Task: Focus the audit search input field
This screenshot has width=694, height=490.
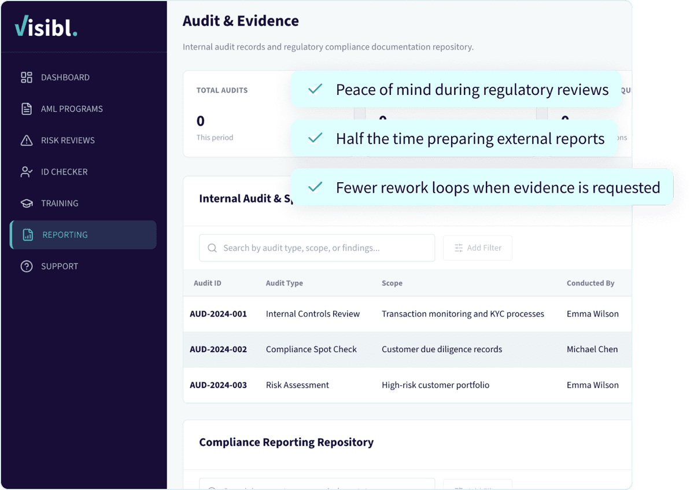Action: point(317,248)
